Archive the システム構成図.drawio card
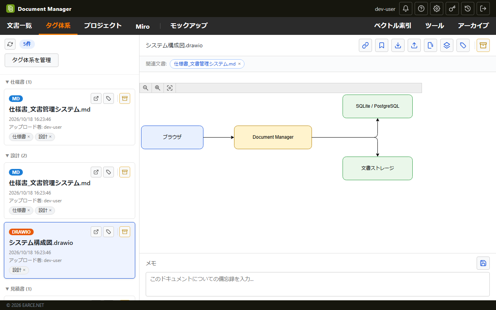This screenshot has width=496, height=310. [x=125, y=232]
